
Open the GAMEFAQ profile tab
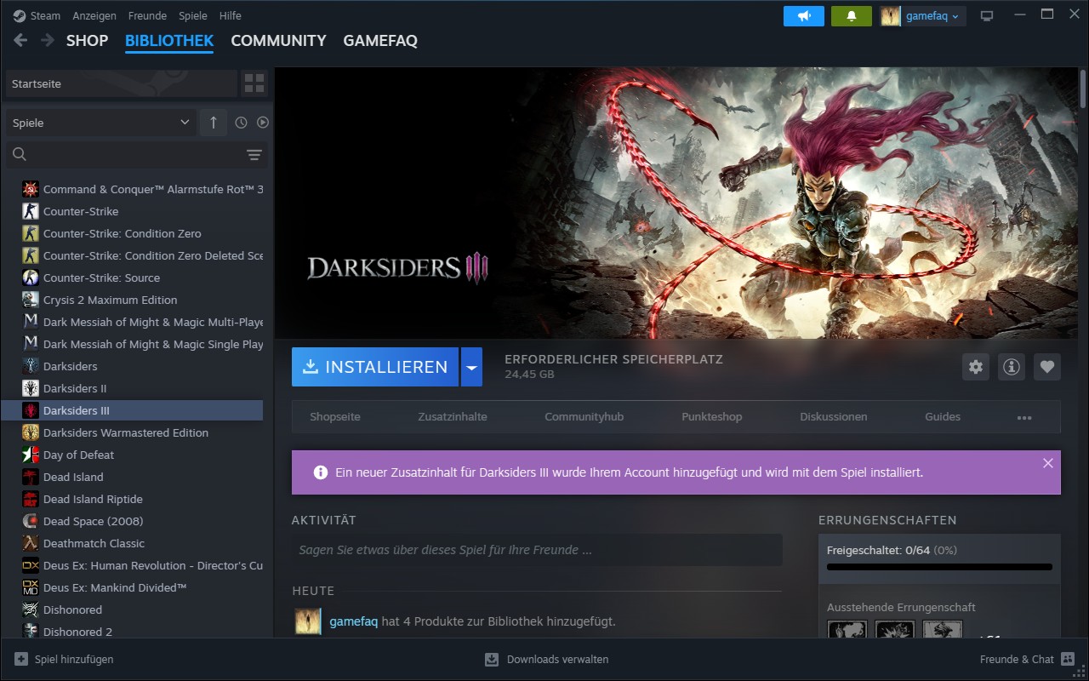[380, 40]
